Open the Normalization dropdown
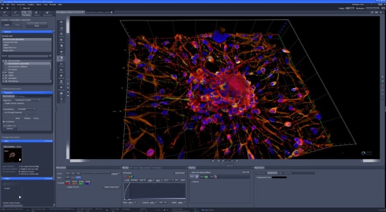 tap(27, 109)
